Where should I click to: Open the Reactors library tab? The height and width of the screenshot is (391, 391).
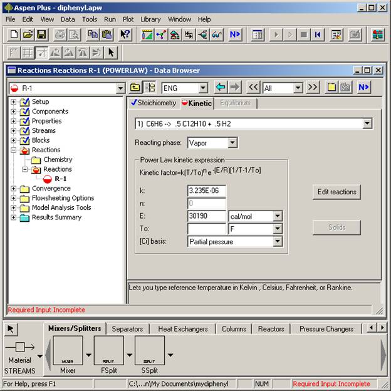click(271, 329)
